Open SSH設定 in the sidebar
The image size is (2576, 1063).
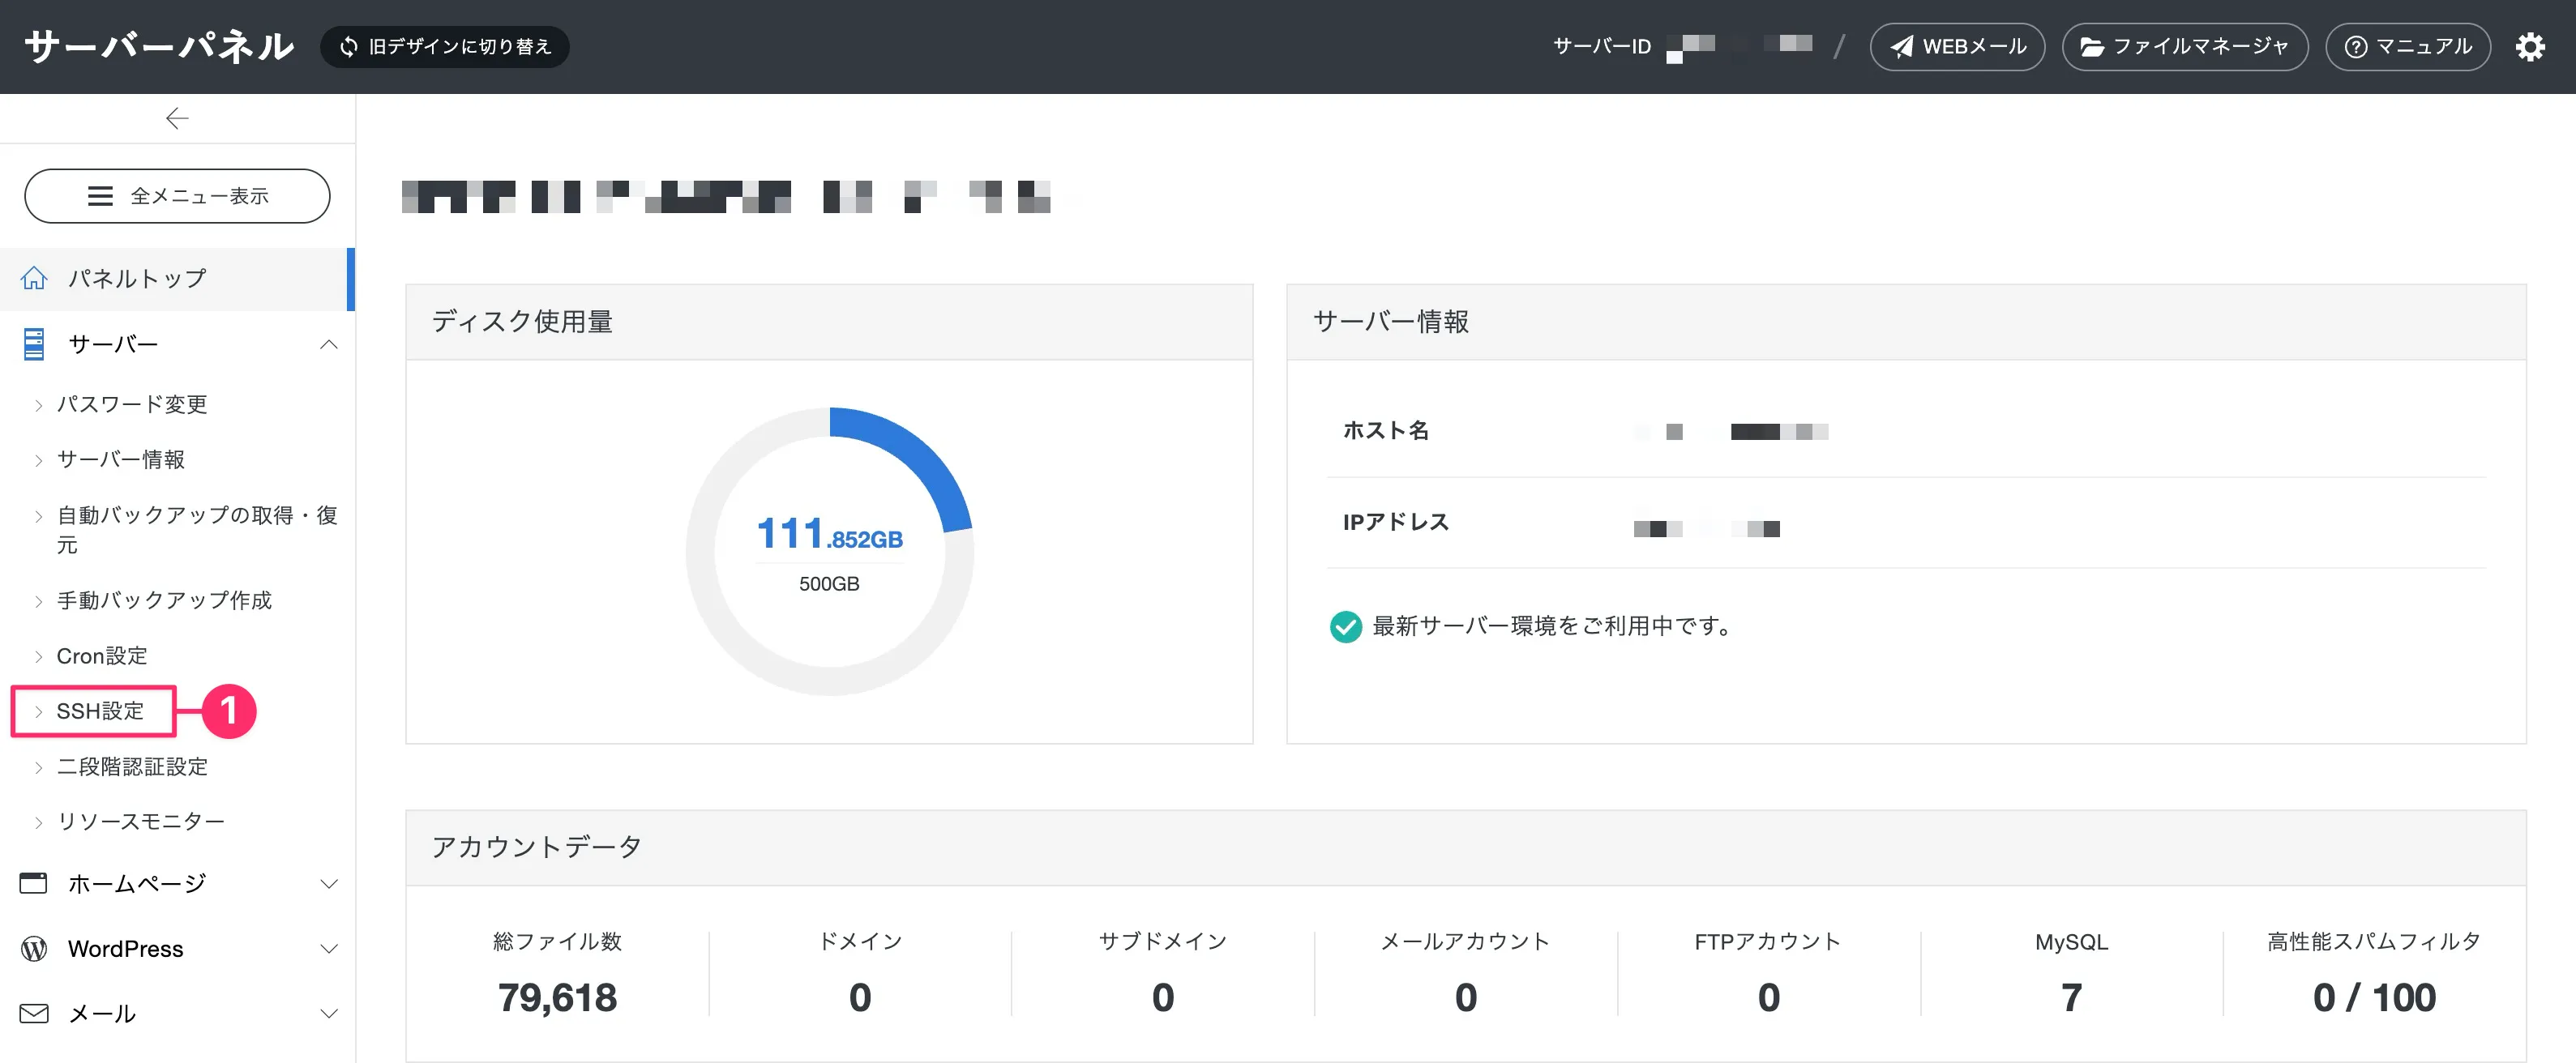coord(100,711)
